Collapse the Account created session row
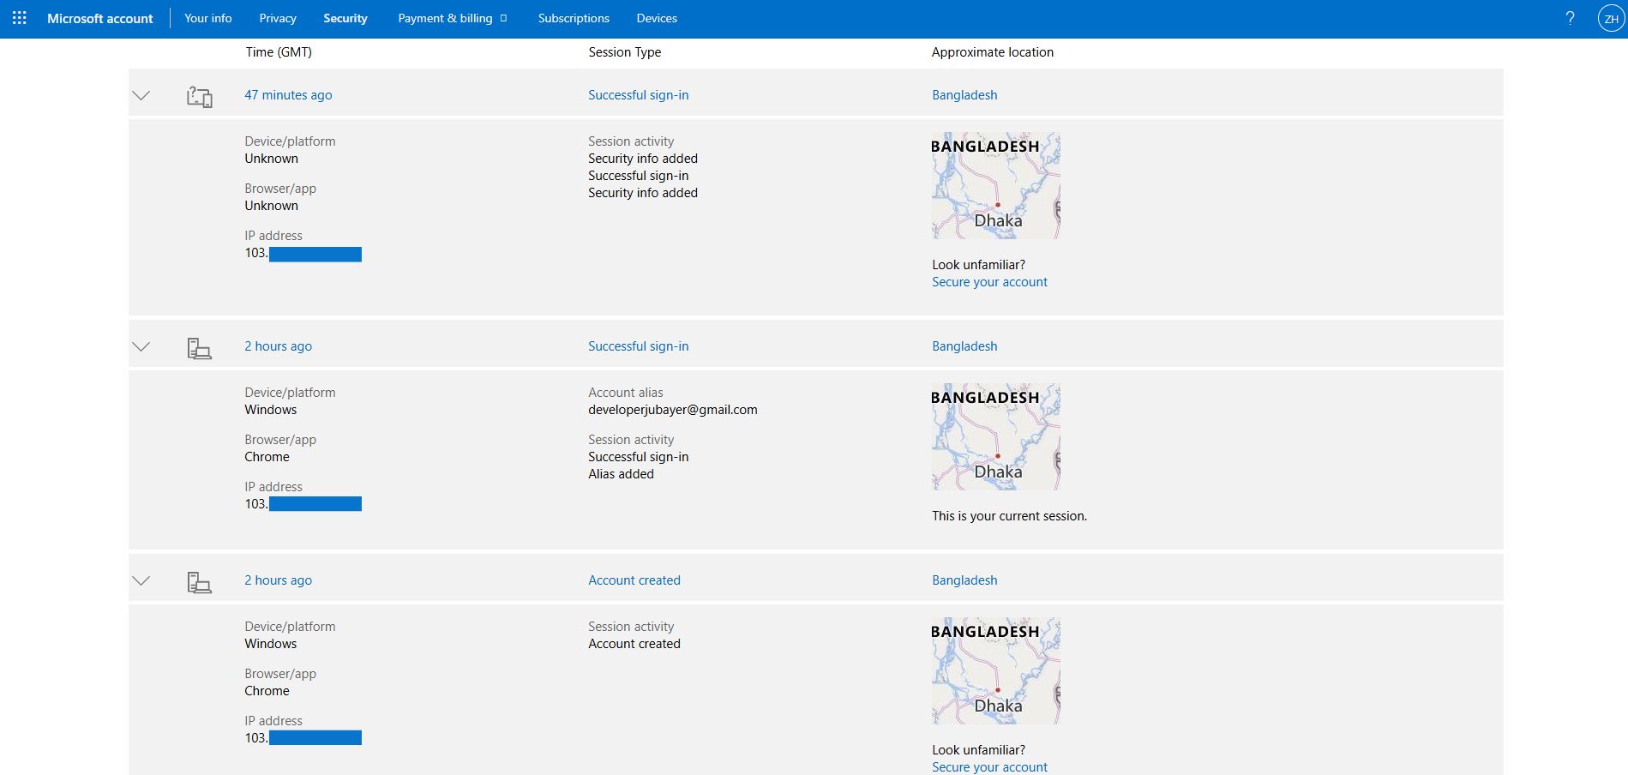This screenshot has height=775, width=1628. 141,580
